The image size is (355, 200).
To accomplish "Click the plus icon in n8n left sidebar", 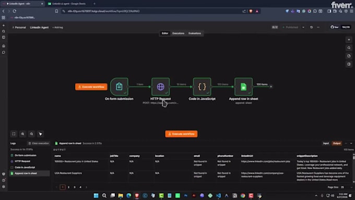I will click(4, 26).
